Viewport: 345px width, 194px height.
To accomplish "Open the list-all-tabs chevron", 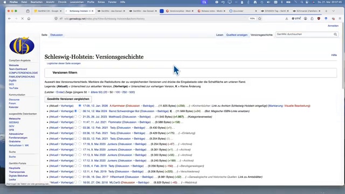I will [x=334, y=11].
